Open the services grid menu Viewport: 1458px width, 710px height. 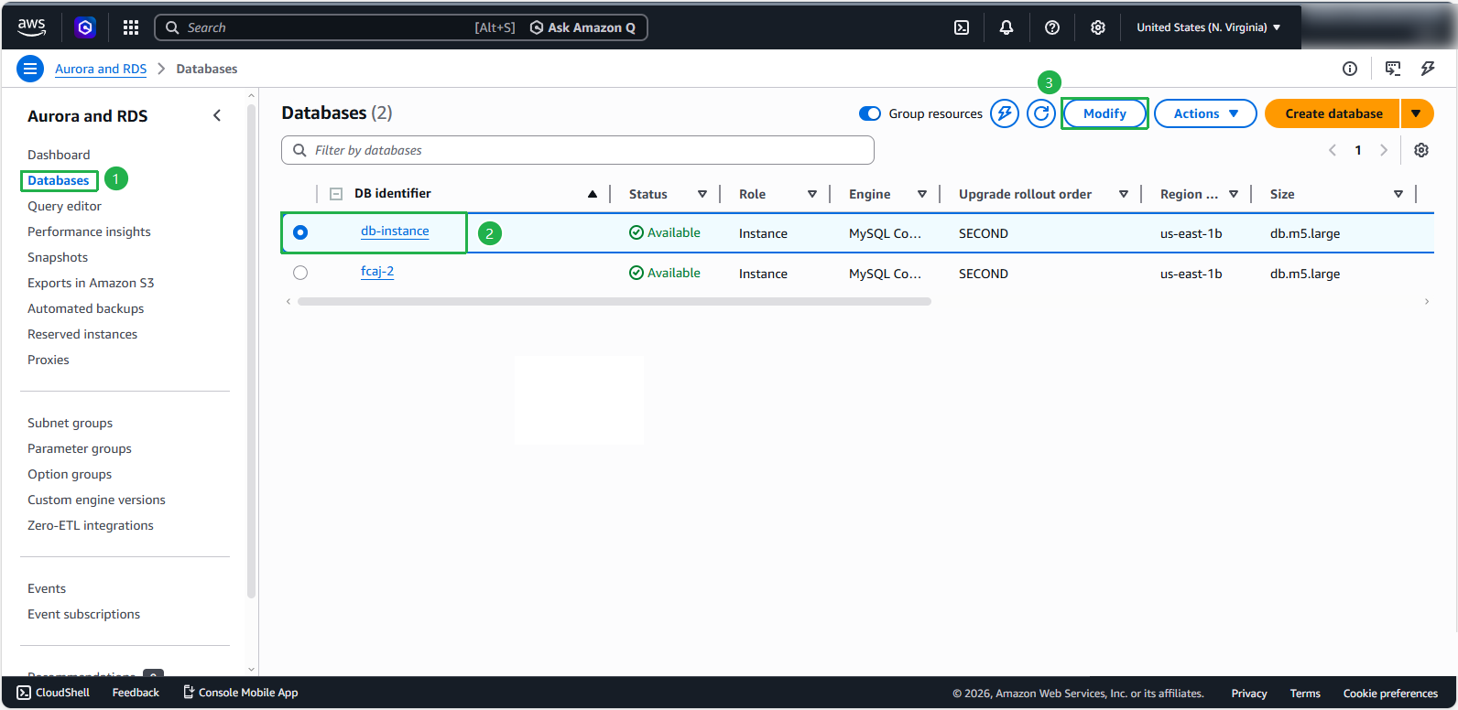pyautogui.click(x=131, y=27)
